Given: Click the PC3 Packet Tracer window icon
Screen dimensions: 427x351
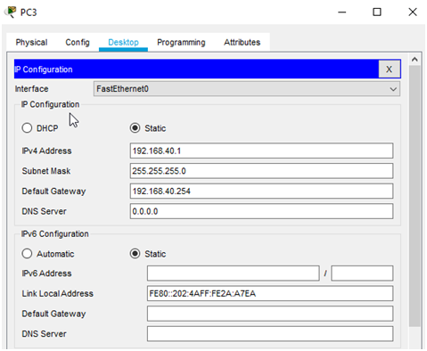Looking at the screenshot, I should pyautogui.click(x=11, y=12).
